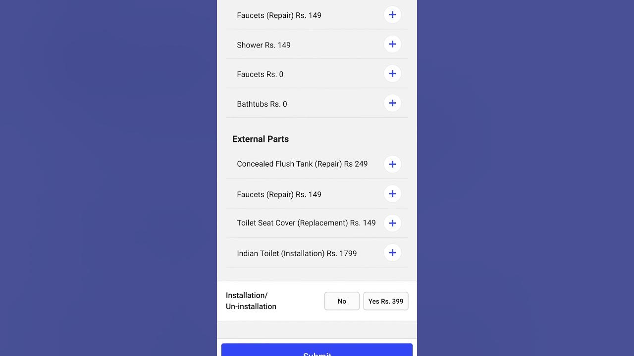Tap the Bathtubs Rs. 0 label
634x356 pixels.
262,104
